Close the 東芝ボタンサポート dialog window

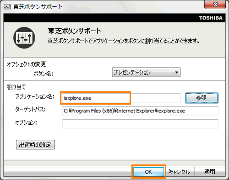215,5
